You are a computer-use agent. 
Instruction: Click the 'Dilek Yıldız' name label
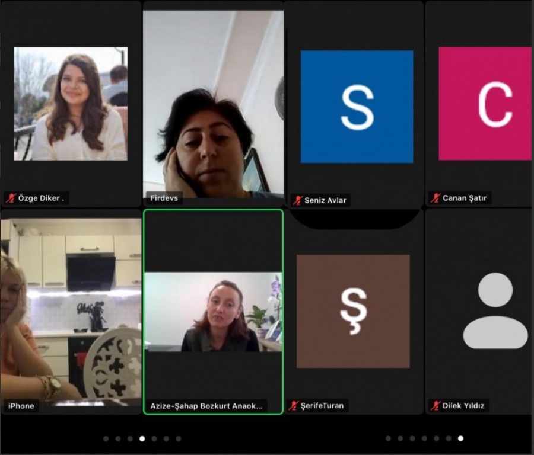(463, 405)
